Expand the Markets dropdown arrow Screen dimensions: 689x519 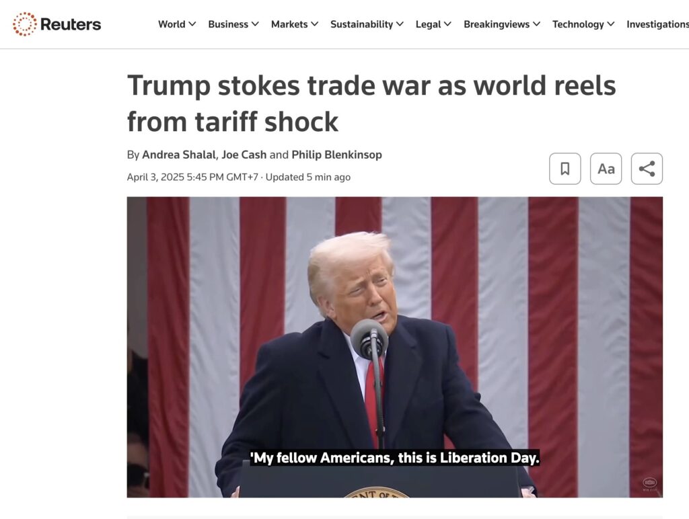(x=314, y=24)
